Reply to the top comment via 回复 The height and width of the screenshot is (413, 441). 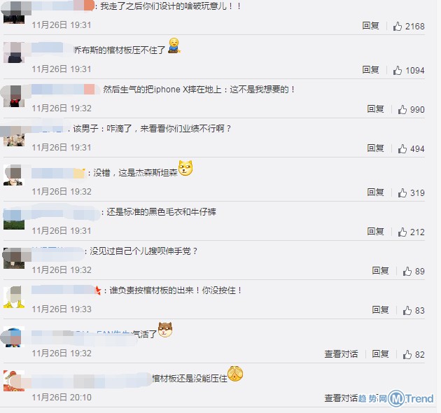(370, 26)
